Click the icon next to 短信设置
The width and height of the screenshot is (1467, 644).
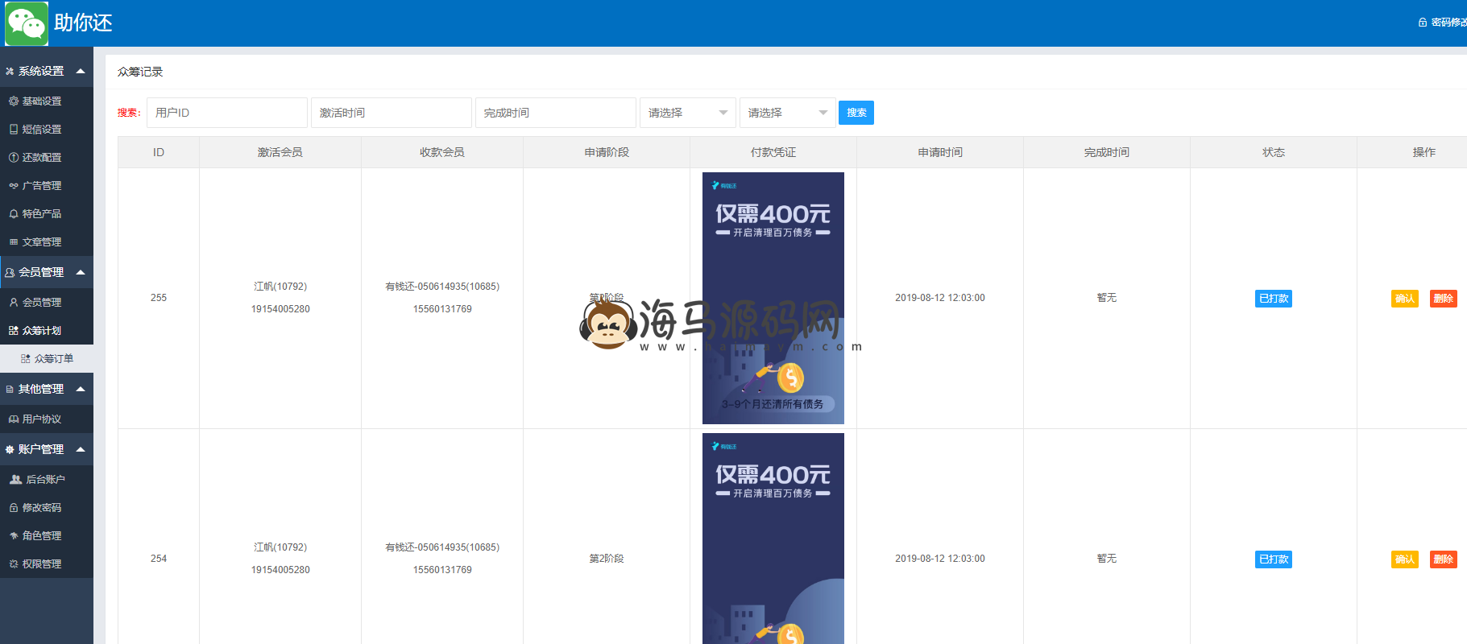(14, 130)
